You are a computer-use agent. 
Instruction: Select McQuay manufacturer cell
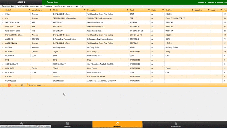click(35, 47)
